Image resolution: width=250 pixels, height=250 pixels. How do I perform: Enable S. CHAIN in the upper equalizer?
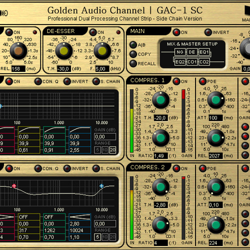(96, 81)
